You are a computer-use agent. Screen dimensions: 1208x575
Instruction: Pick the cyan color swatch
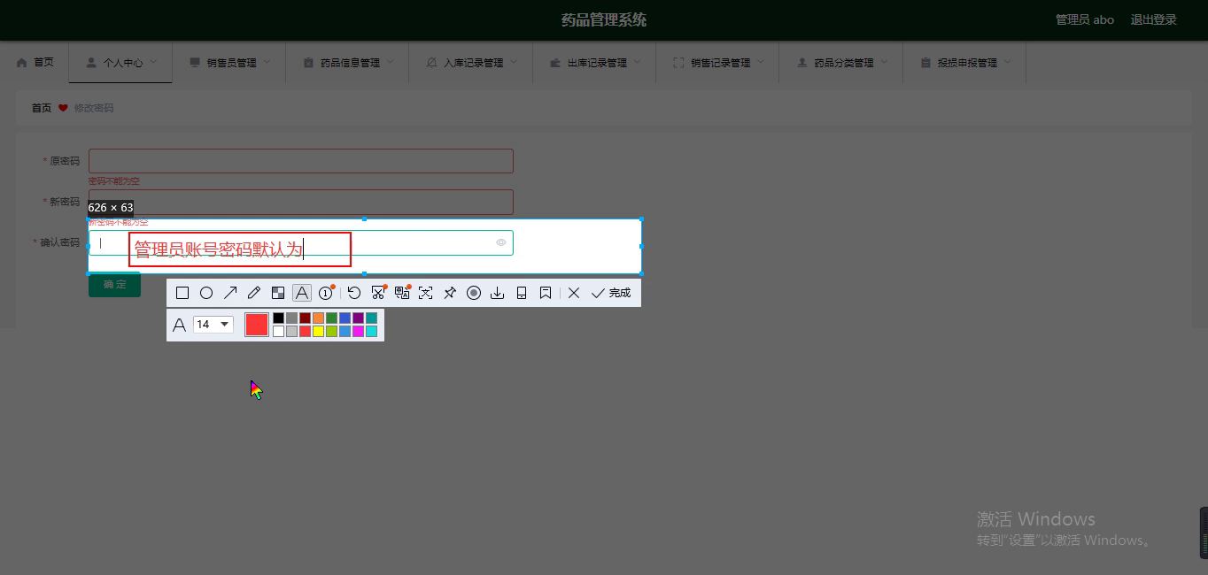tap(372, 331)
